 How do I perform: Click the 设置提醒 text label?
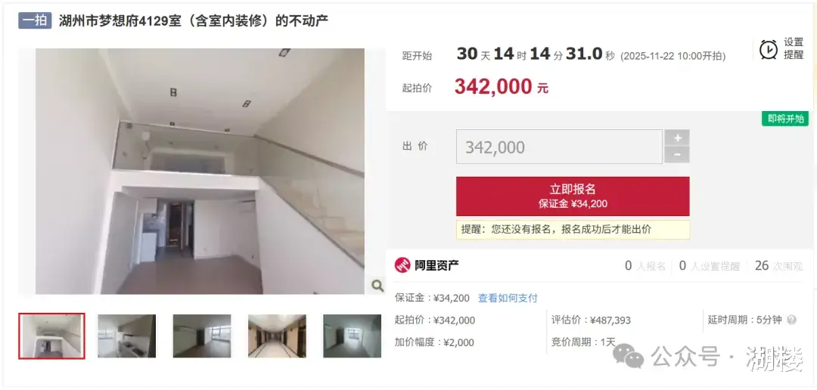coord(794,49)
